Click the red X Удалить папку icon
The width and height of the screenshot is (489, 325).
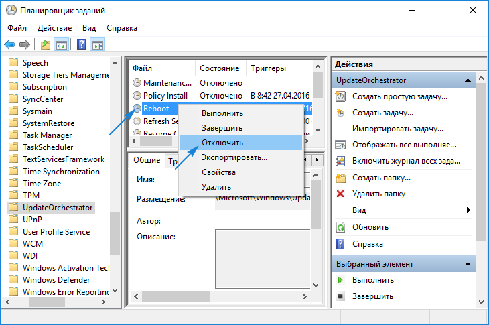click(x=340, y=194)
